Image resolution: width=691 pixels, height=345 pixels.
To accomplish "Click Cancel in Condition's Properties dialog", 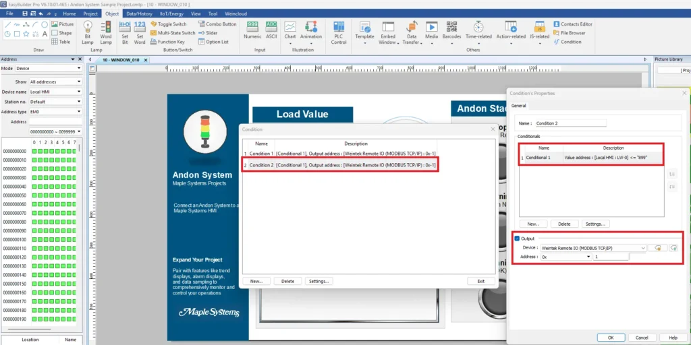I will [642, 338].
